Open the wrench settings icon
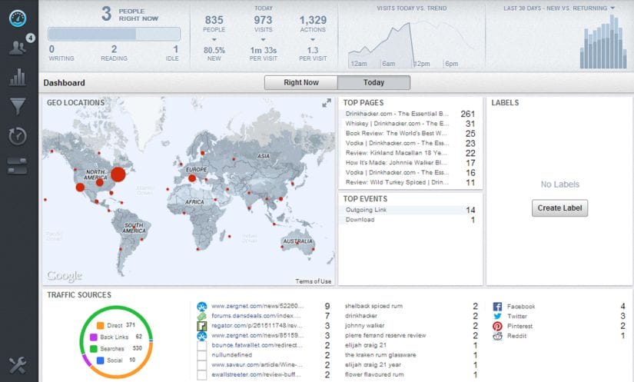Image resolution: width=634 pixels, height=382 pixels. [18, 365]
